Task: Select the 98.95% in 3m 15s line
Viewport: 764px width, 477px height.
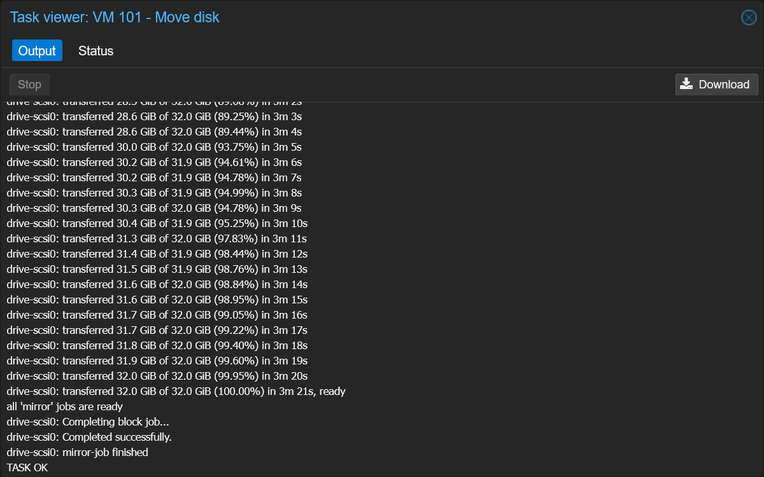Action: point(157,300)
